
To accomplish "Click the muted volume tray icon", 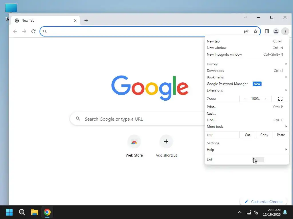I will tap(256, 212).
